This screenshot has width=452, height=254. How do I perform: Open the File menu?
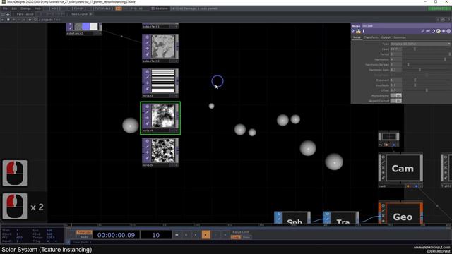click(x=5, y=8)
